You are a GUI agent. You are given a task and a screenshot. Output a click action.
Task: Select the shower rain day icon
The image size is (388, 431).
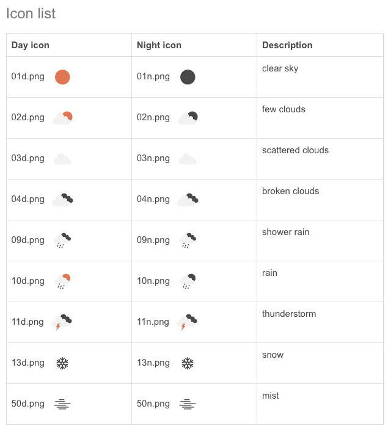point(62,241)
